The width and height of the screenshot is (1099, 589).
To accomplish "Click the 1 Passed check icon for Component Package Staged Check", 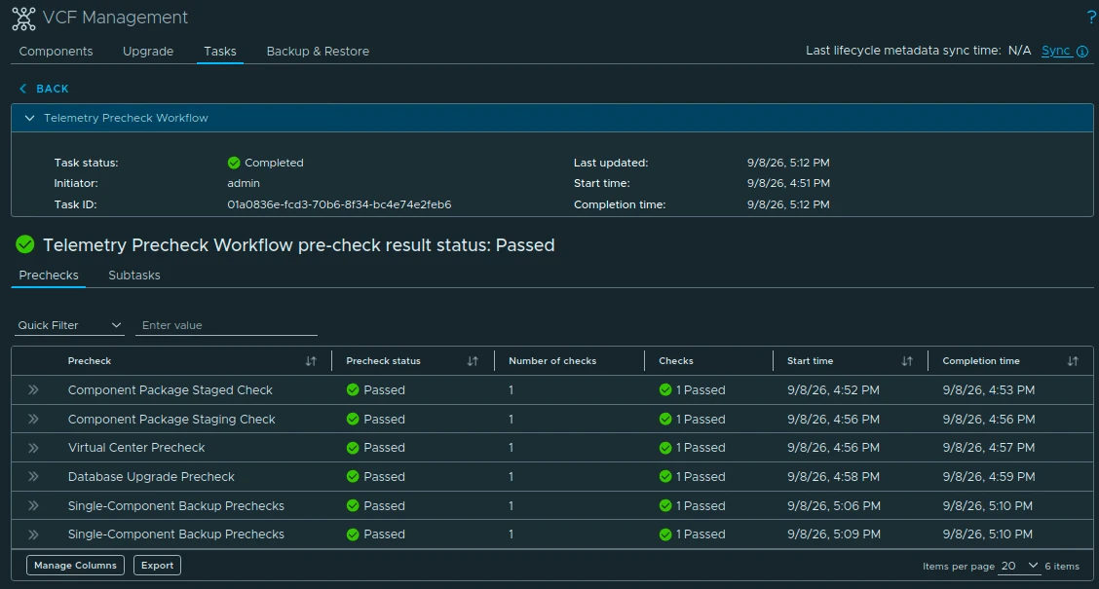I will click(665, 390).
